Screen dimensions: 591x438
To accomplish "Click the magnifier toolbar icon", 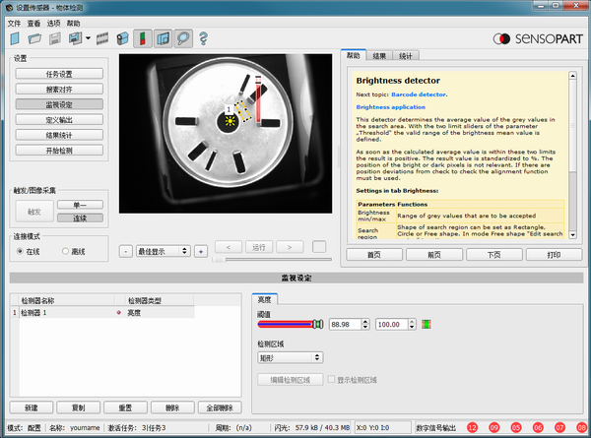I will (x=182, y=39).
